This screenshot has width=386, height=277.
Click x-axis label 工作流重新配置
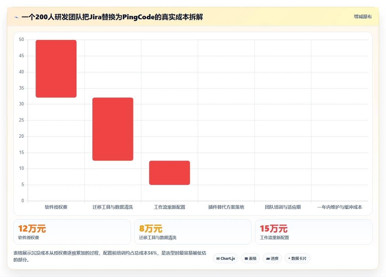[x=170, y=207]
